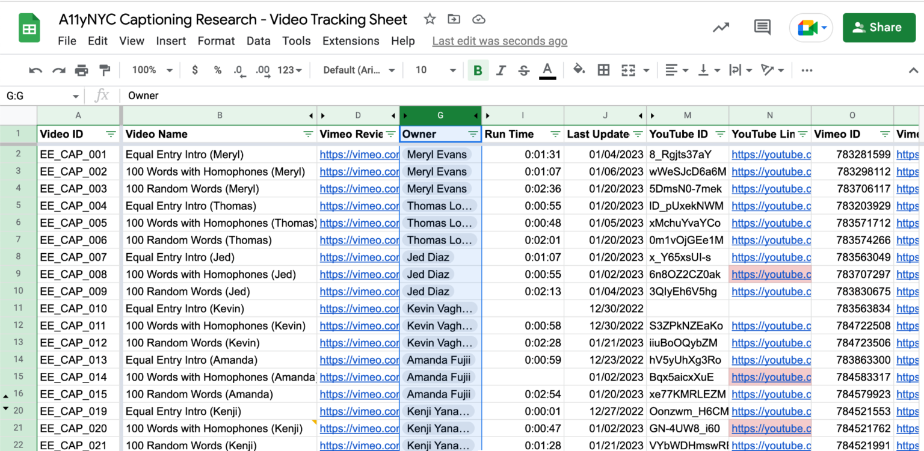The image size is (924, 451).
Task: Open version history via last edit link
Action: coord(499,41)
